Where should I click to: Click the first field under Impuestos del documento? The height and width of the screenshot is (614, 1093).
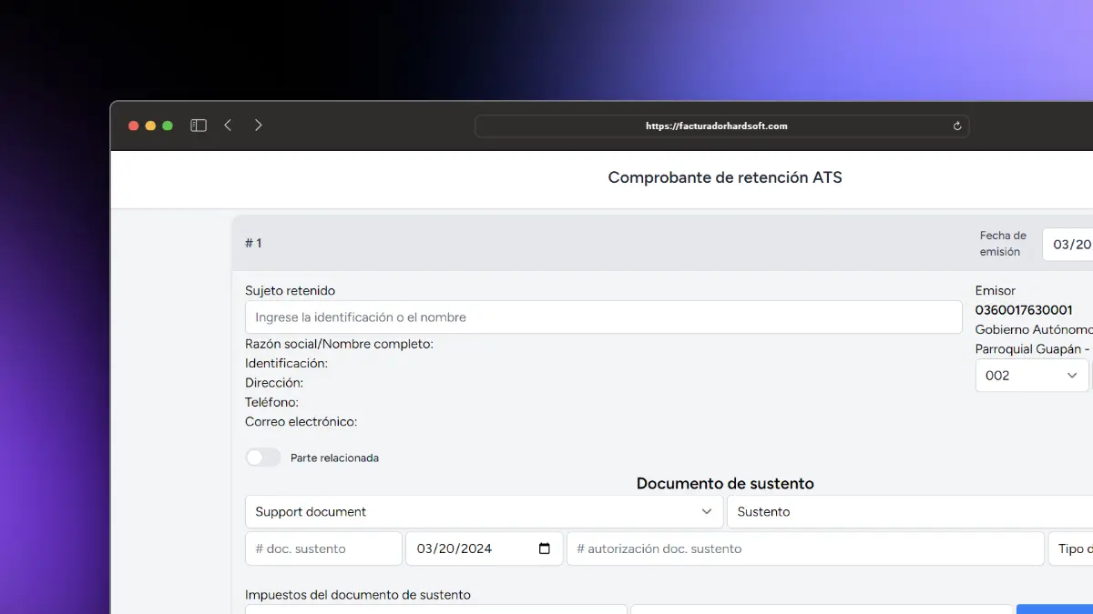pos(435,609)
